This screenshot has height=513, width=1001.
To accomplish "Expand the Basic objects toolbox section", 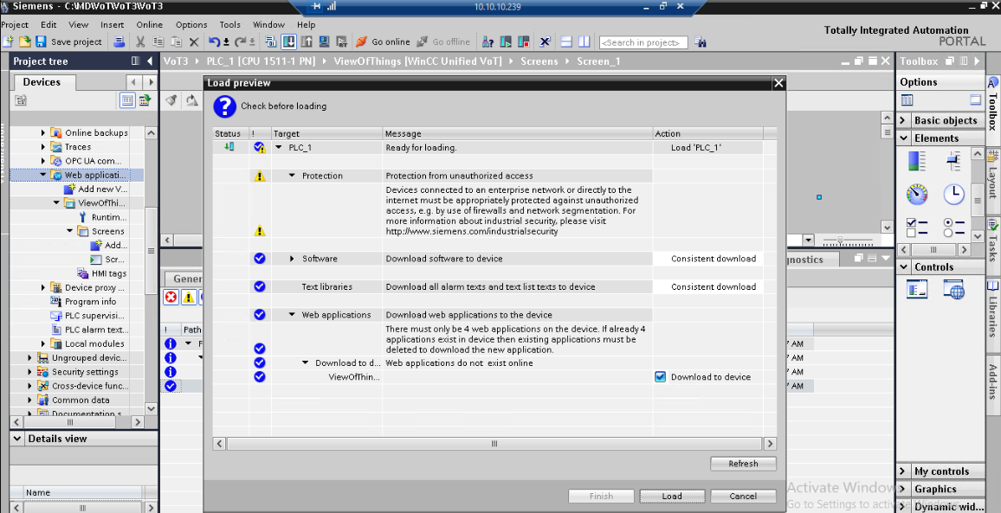I will 903,121.
